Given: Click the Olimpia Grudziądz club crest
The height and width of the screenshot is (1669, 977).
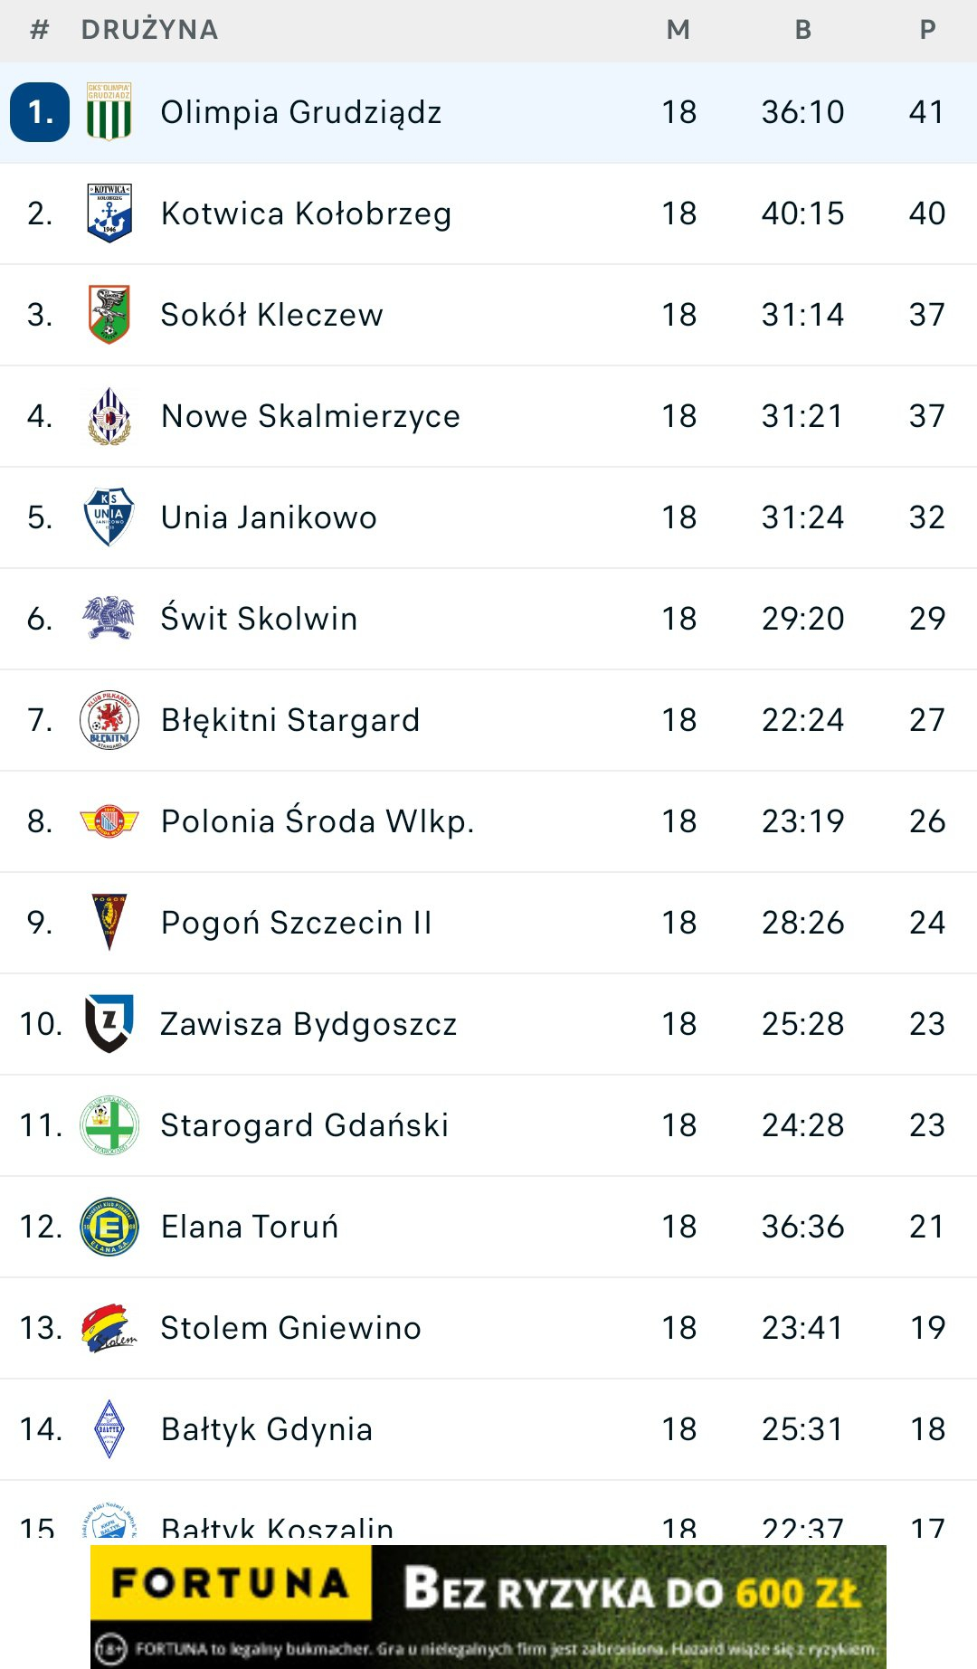Looking at the screenshot, I should (x=109, y=111).
